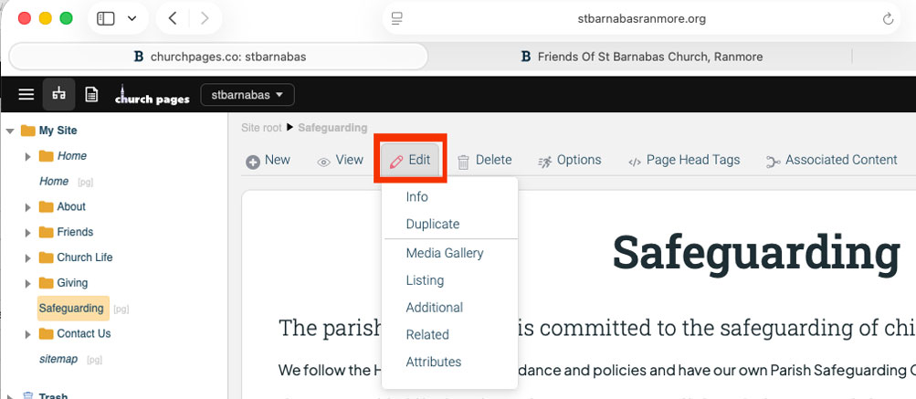Expand the Home folder

click(x=27, y=156)
